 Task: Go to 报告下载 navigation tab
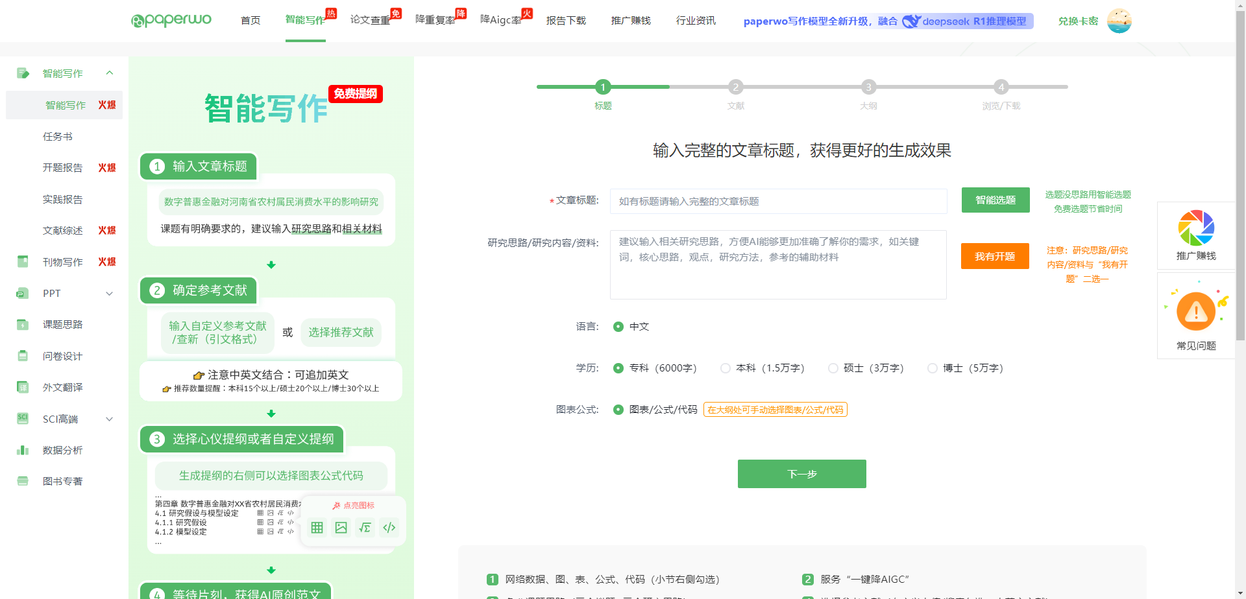566,21
